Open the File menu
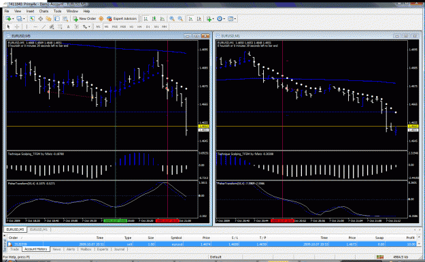Viewport: 425px width, 262px height. coord(7,11)
